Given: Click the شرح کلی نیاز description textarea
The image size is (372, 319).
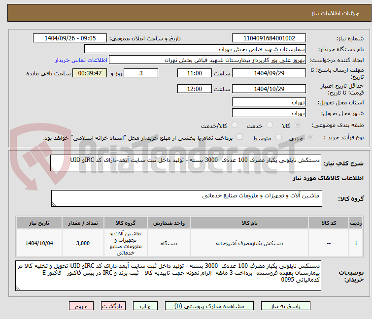Looking at the screenshot, I should 186,163.
